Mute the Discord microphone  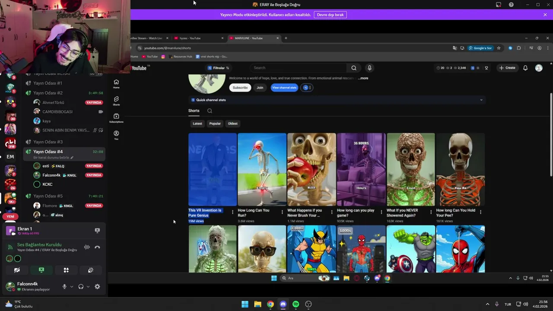[64, 286]
